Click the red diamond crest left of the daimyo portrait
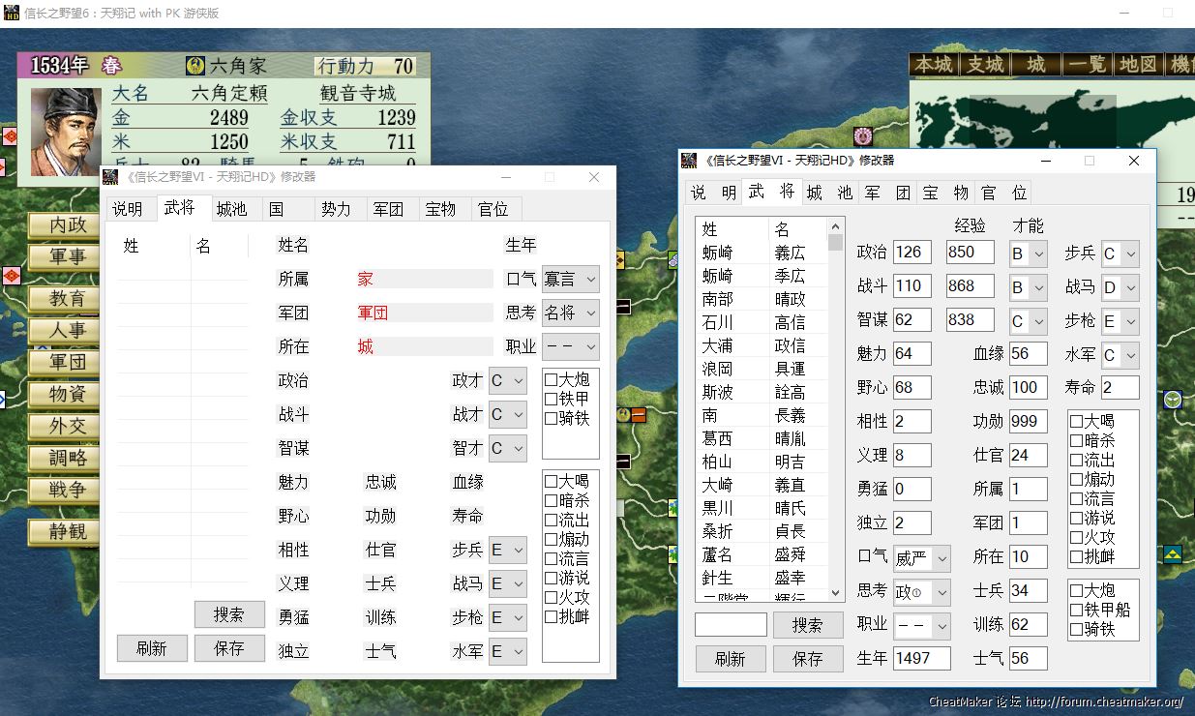 pos(10,136)
